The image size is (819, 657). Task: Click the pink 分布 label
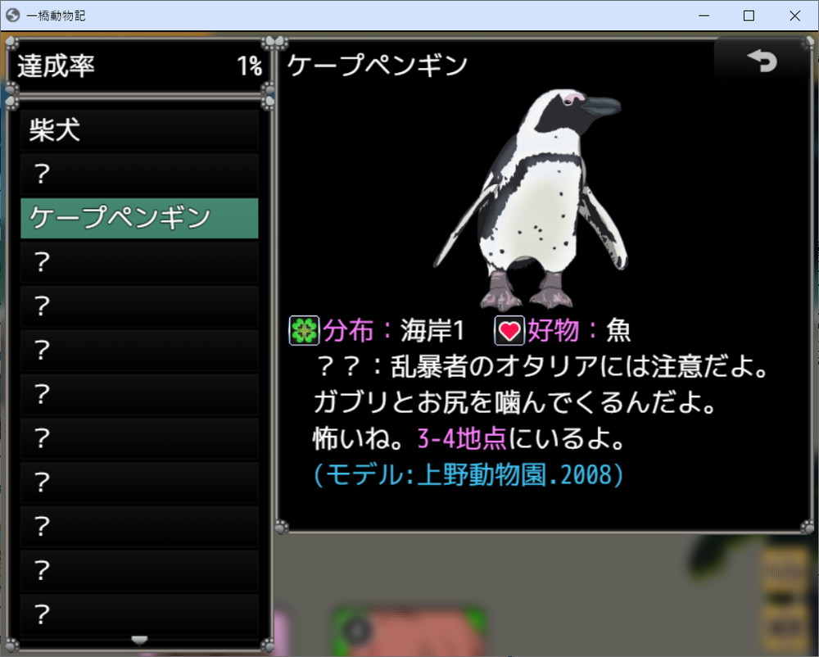click(352, 331)
